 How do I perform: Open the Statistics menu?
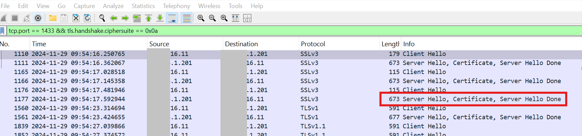click(143, 6)
